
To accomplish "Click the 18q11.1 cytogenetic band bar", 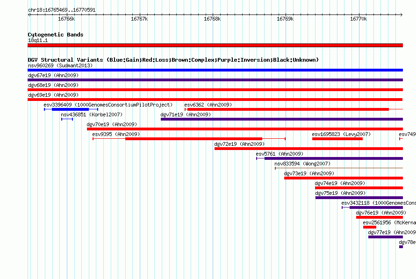I will click(215, 45).
